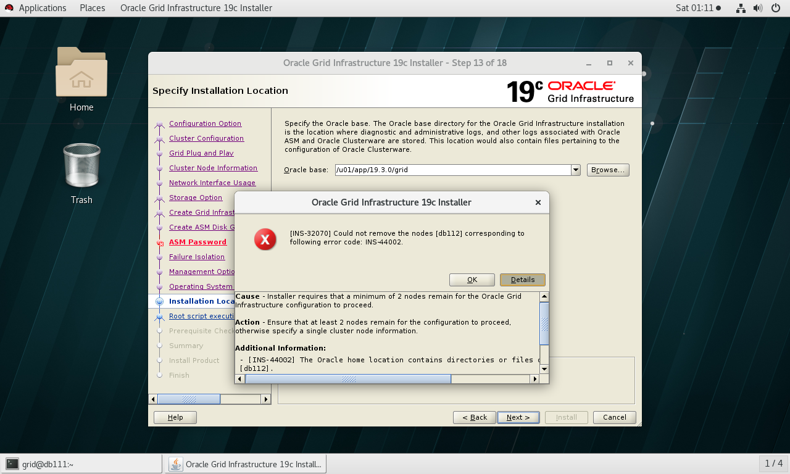Viewport: 790px width, 474px height.
Task: Proceed with the Next button
Action: point(518,417)
